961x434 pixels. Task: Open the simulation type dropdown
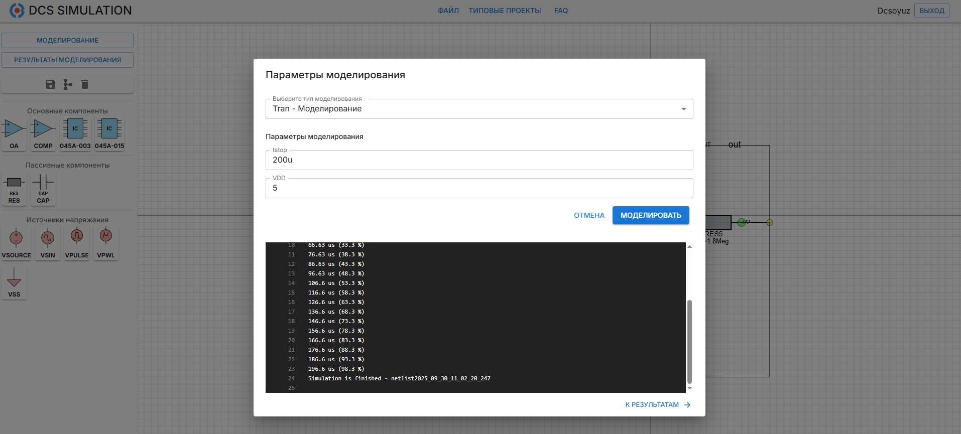point(479,109)
